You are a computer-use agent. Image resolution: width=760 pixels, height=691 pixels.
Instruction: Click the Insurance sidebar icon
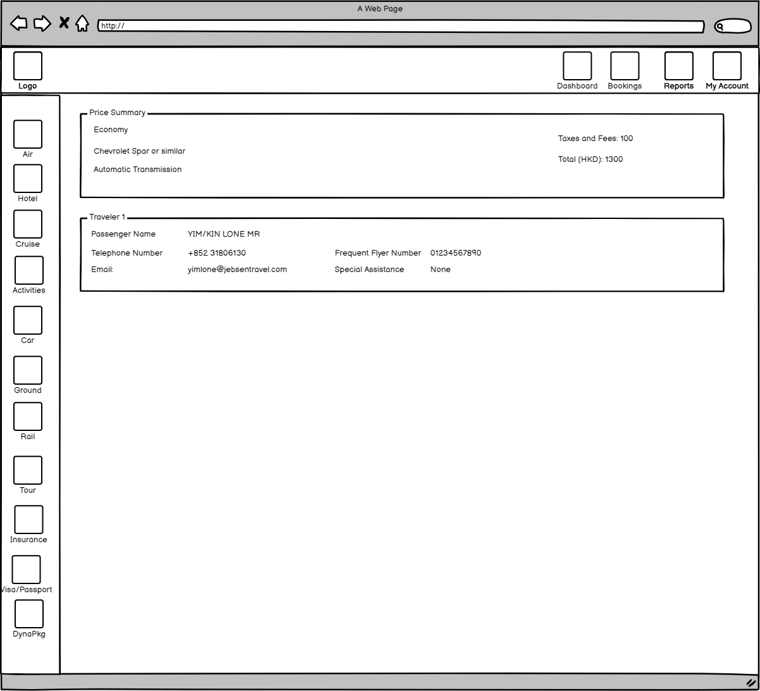pyautogui.click(x=29, y=520)
